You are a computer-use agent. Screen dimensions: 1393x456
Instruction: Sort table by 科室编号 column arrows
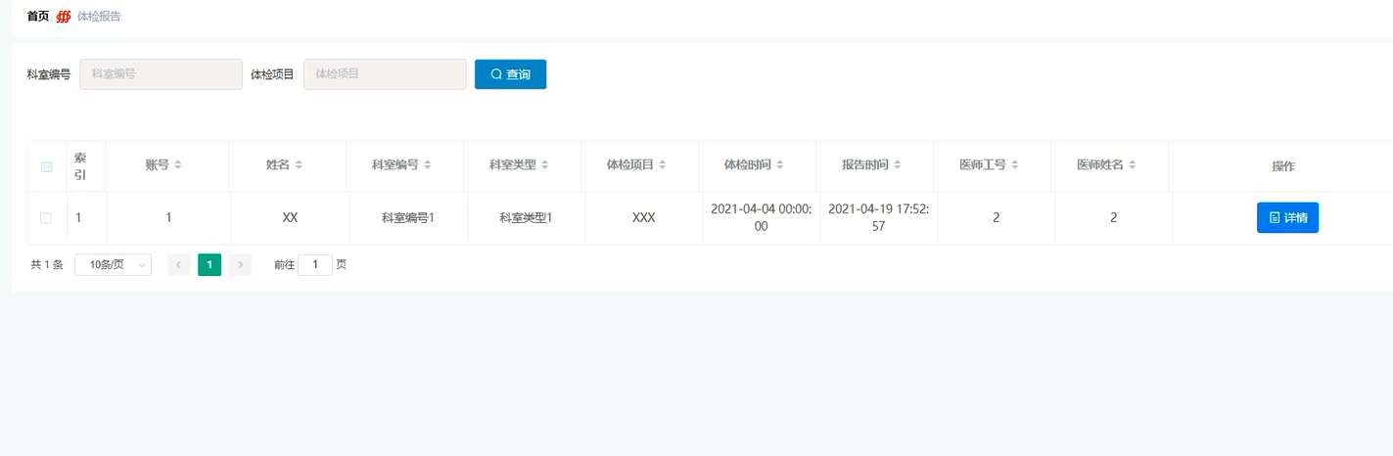pos(428,165)
